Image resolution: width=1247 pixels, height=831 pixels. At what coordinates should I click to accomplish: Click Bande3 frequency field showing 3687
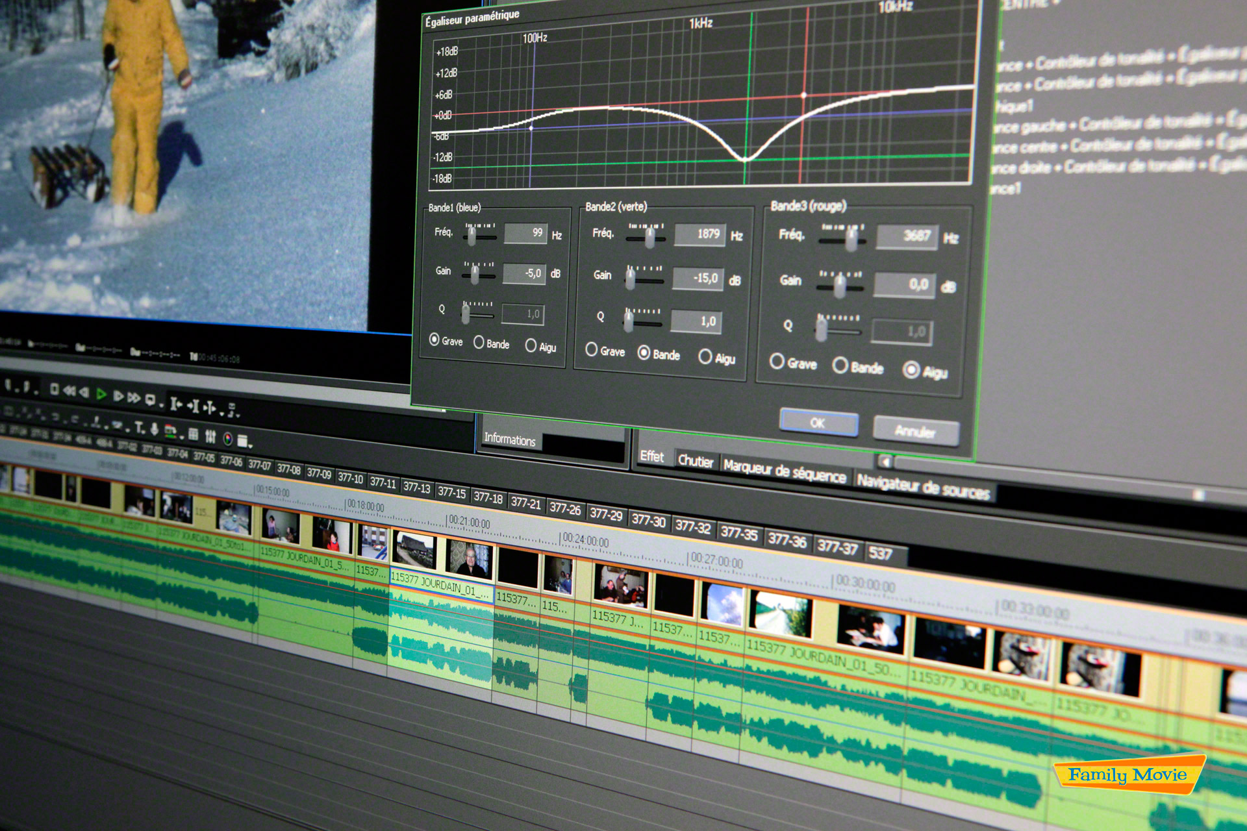click(x=907, y=236)
